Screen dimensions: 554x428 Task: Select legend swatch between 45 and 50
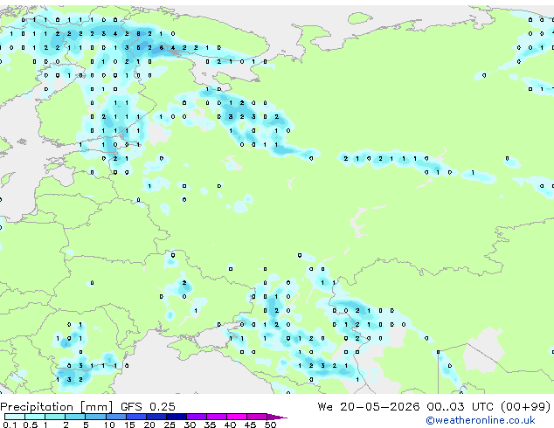point(257,417)
